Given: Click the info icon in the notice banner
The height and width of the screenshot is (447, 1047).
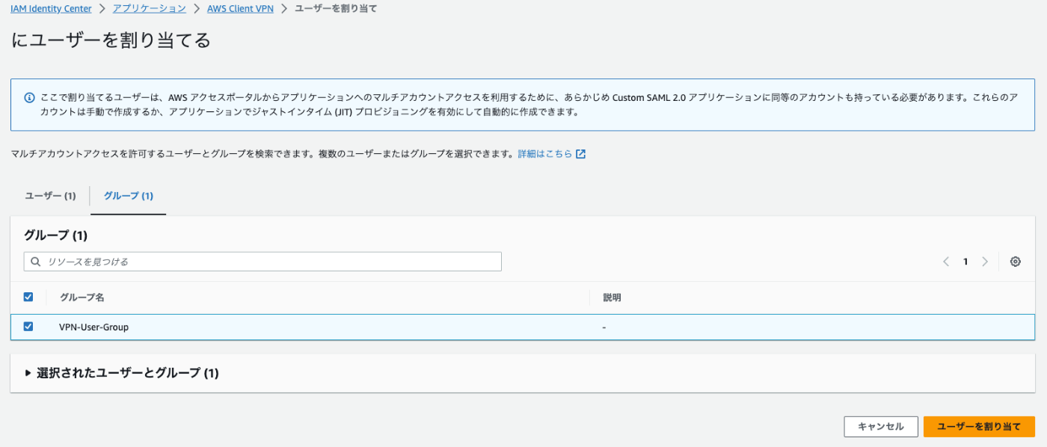Looking at the screenshot, I should (30, 98).
